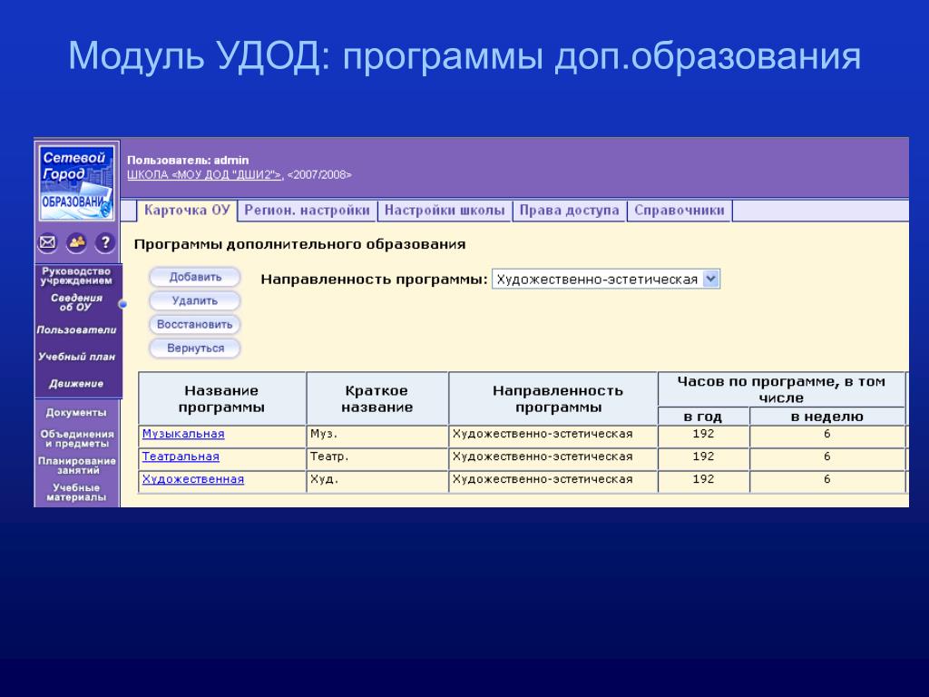Open the Театральная program link
Screen dimensions: 929x697
click(181, 456)
